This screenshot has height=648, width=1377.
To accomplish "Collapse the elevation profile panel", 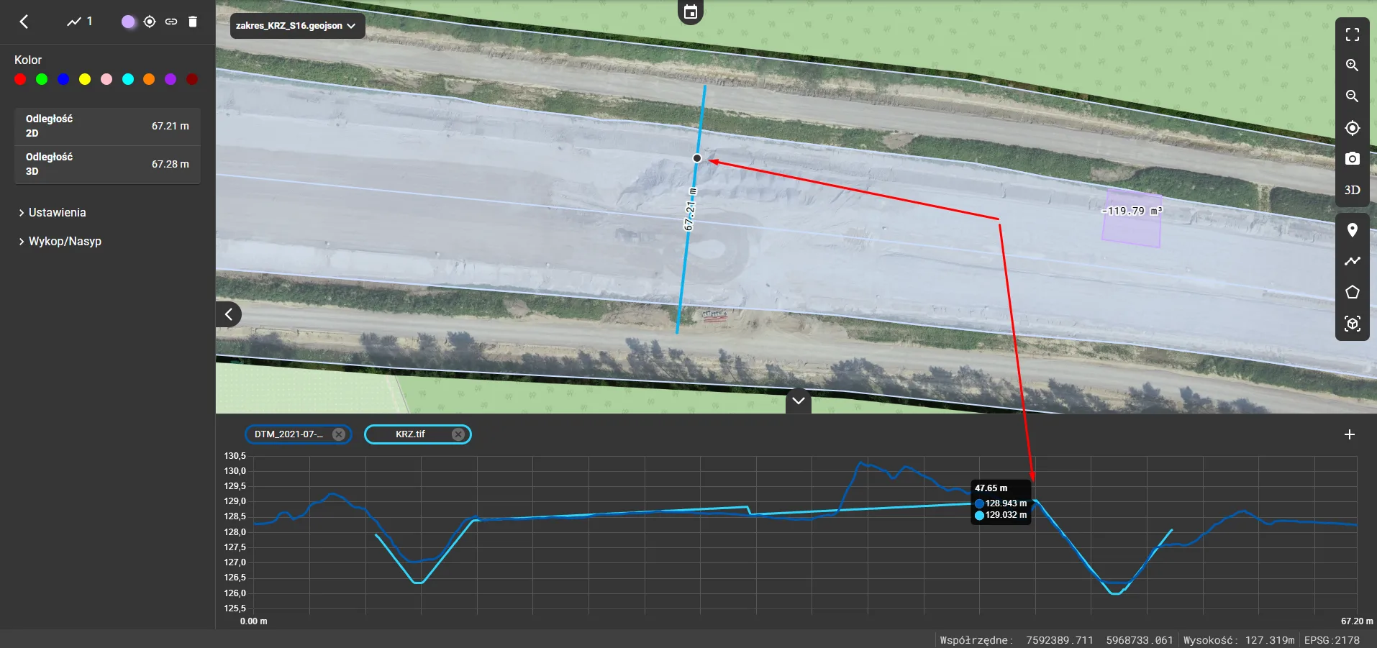I will point(798,401).
